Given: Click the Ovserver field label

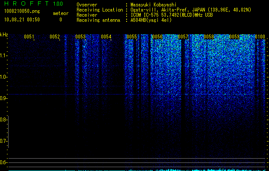Looking at the screenshot, I should tap(87, 5).
